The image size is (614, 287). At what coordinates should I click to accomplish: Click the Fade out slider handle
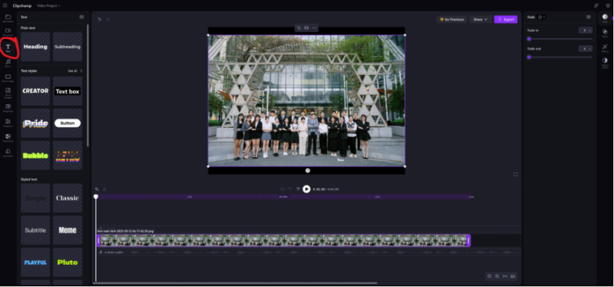(x=529, y=57)
